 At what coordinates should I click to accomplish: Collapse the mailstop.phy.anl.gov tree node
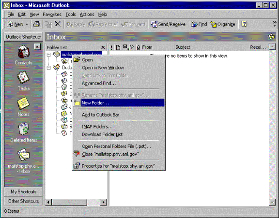(48, 55)
